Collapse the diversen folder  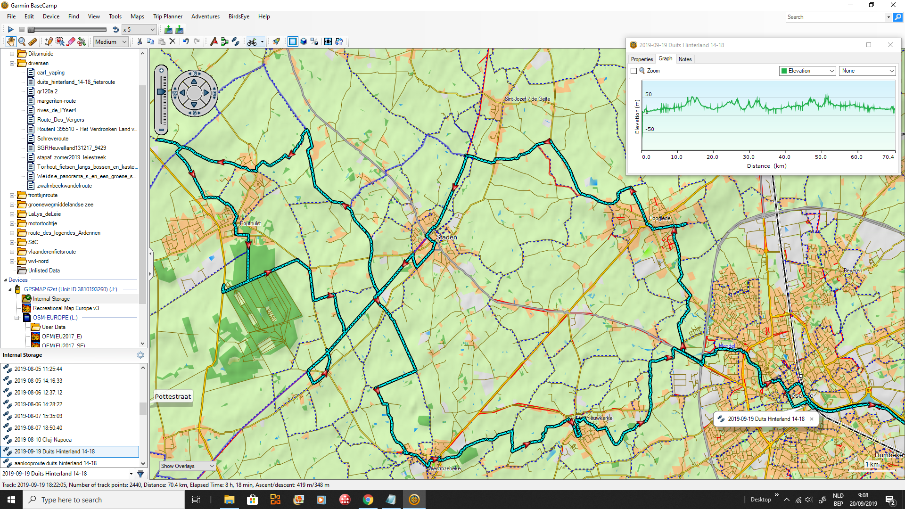(12, 63)
